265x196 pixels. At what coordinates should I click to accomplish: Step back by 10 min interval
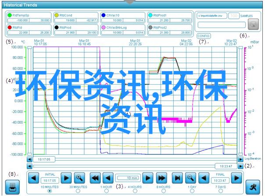click(108, 178)
